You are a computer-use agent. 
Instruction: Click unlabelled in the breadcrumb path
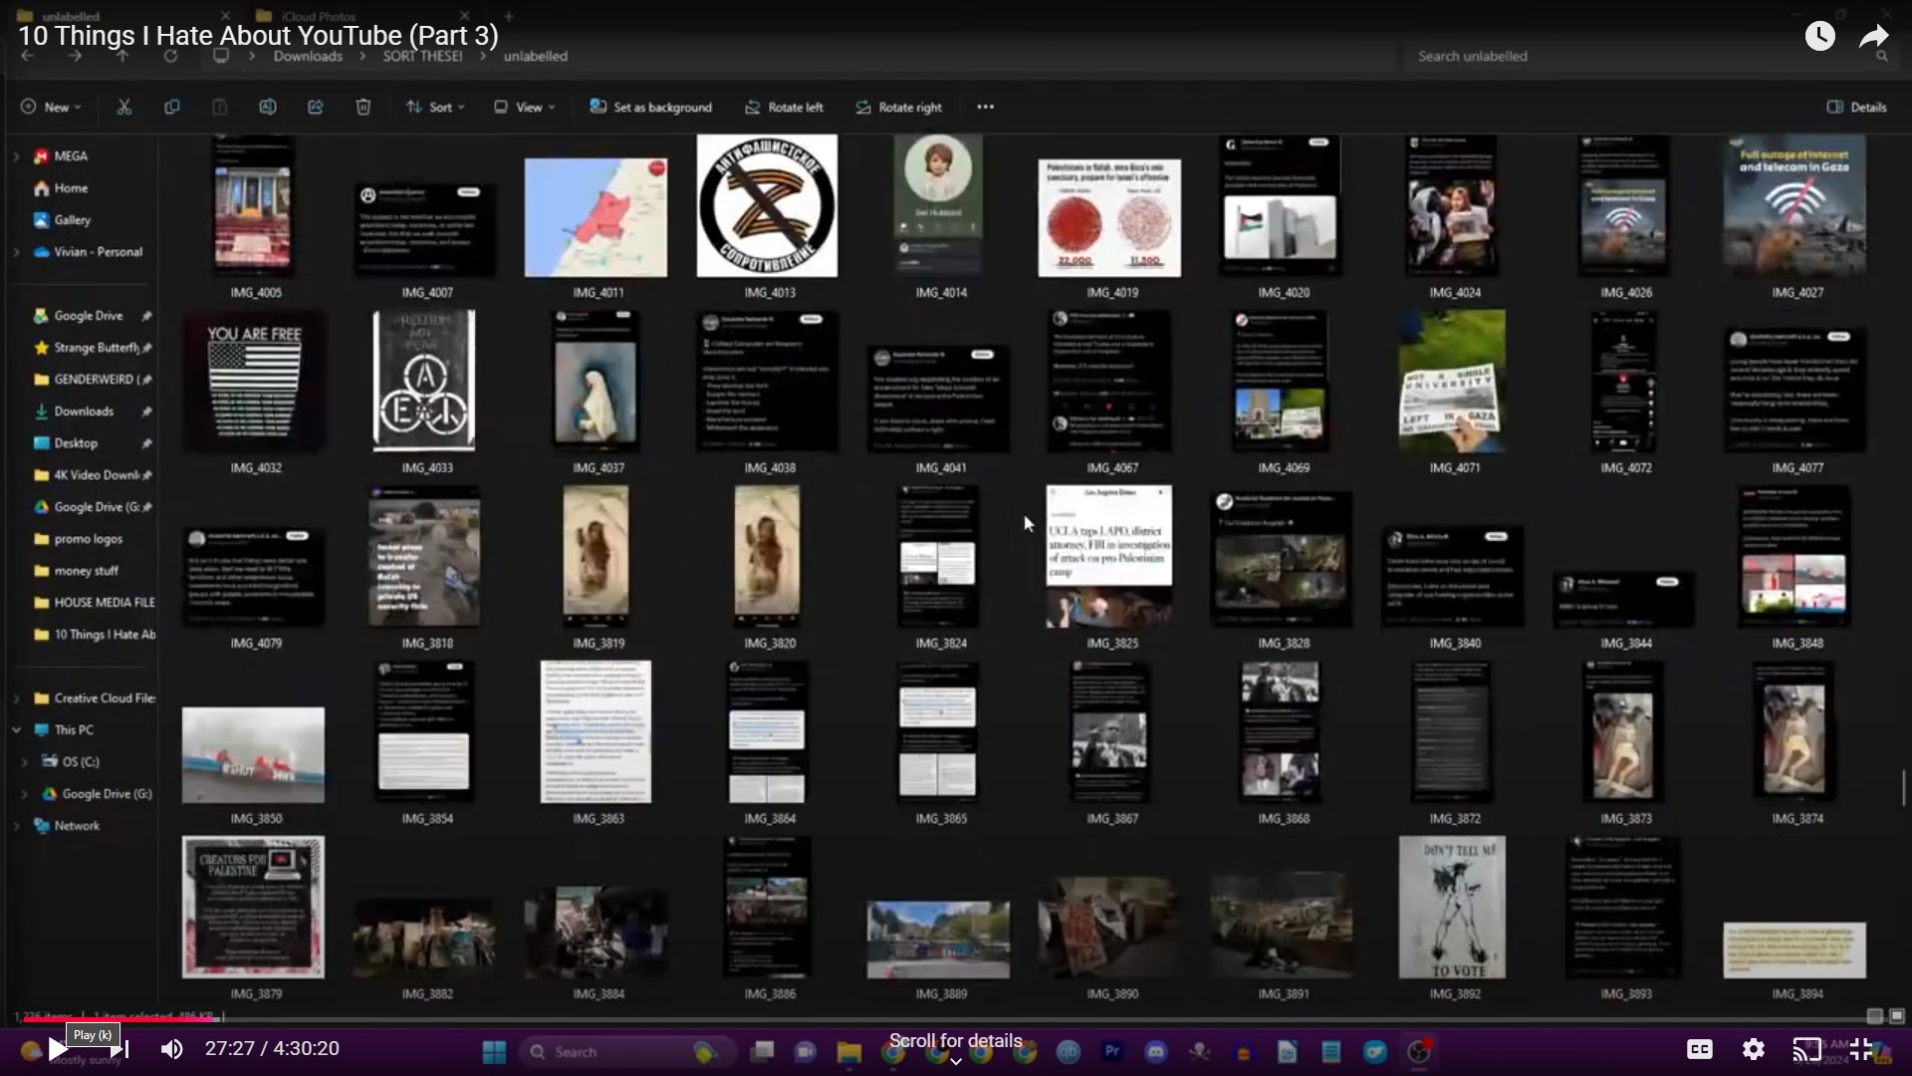[x=536, y=56]
